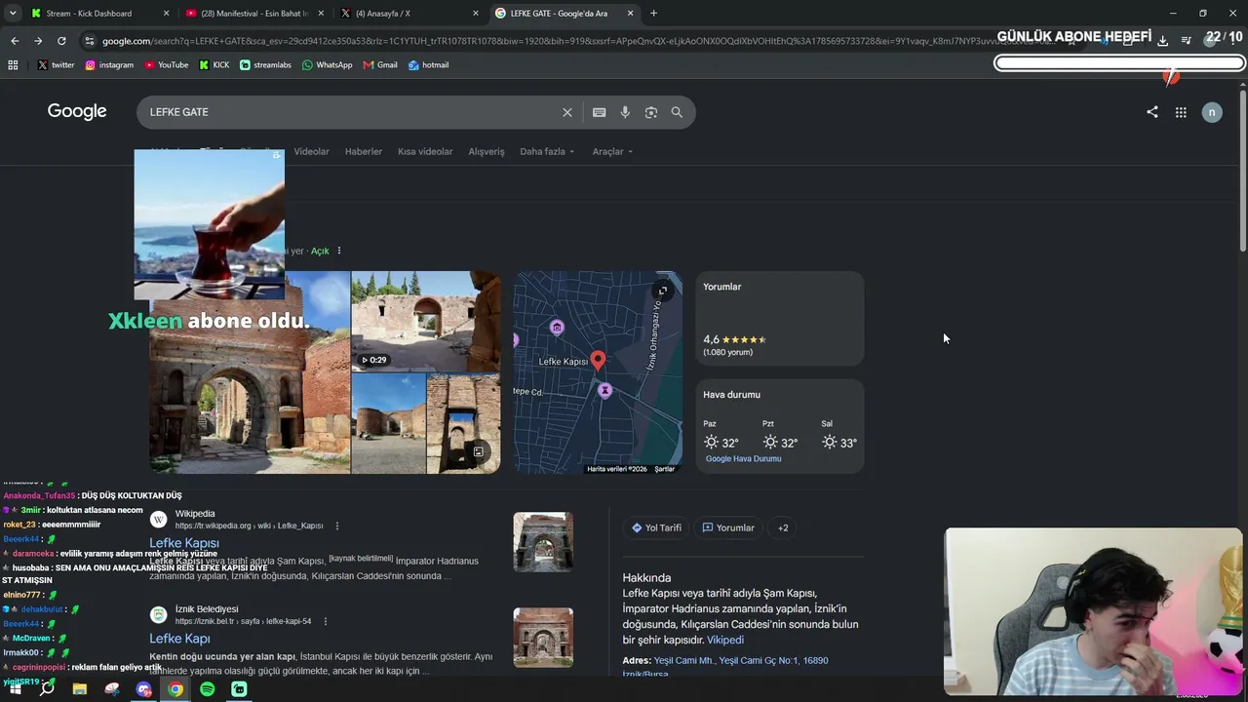
Task: Open the bookmarks bar apps grid
Action: tap(13, 65)
